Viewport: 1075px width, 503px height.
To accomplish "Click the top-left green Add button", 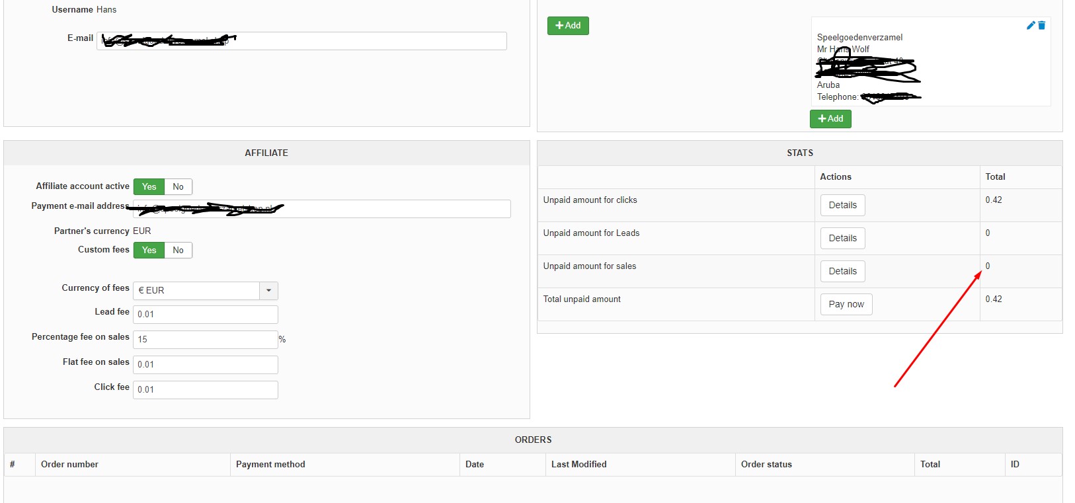I will (x=568, y=26).
